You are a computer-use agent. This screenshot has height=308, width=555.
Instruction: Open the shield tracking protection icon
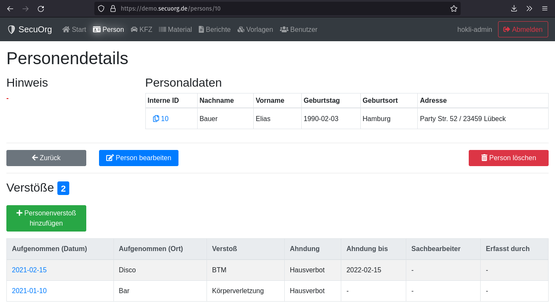coord(101,8)
